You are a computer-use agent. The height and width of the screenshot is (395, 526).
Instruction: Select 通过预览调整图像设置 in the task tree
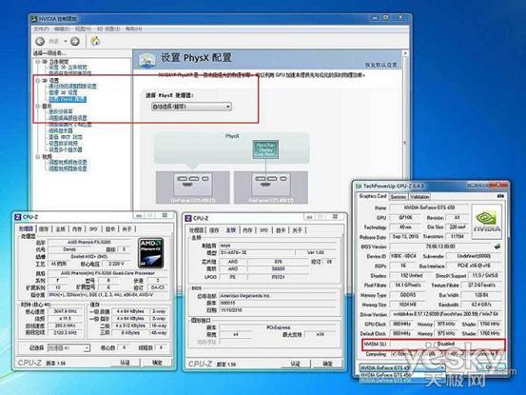[x=73, y=87]
